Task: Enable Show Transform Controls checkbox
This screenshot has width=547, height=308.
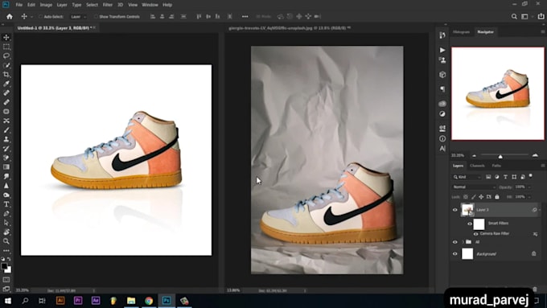Action: click(x=96, y=16)
